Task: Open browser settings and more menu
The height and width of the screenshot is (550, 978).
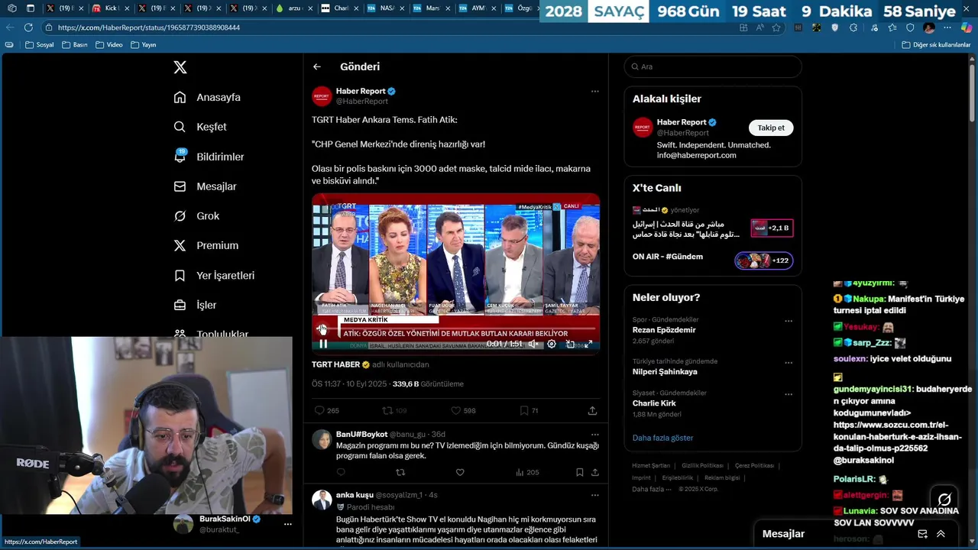Action: click(947, 27)
